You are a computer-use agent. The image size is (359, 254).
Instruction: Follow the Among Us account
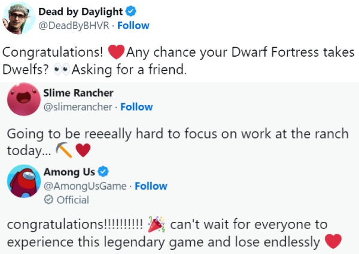click(151, 186)
